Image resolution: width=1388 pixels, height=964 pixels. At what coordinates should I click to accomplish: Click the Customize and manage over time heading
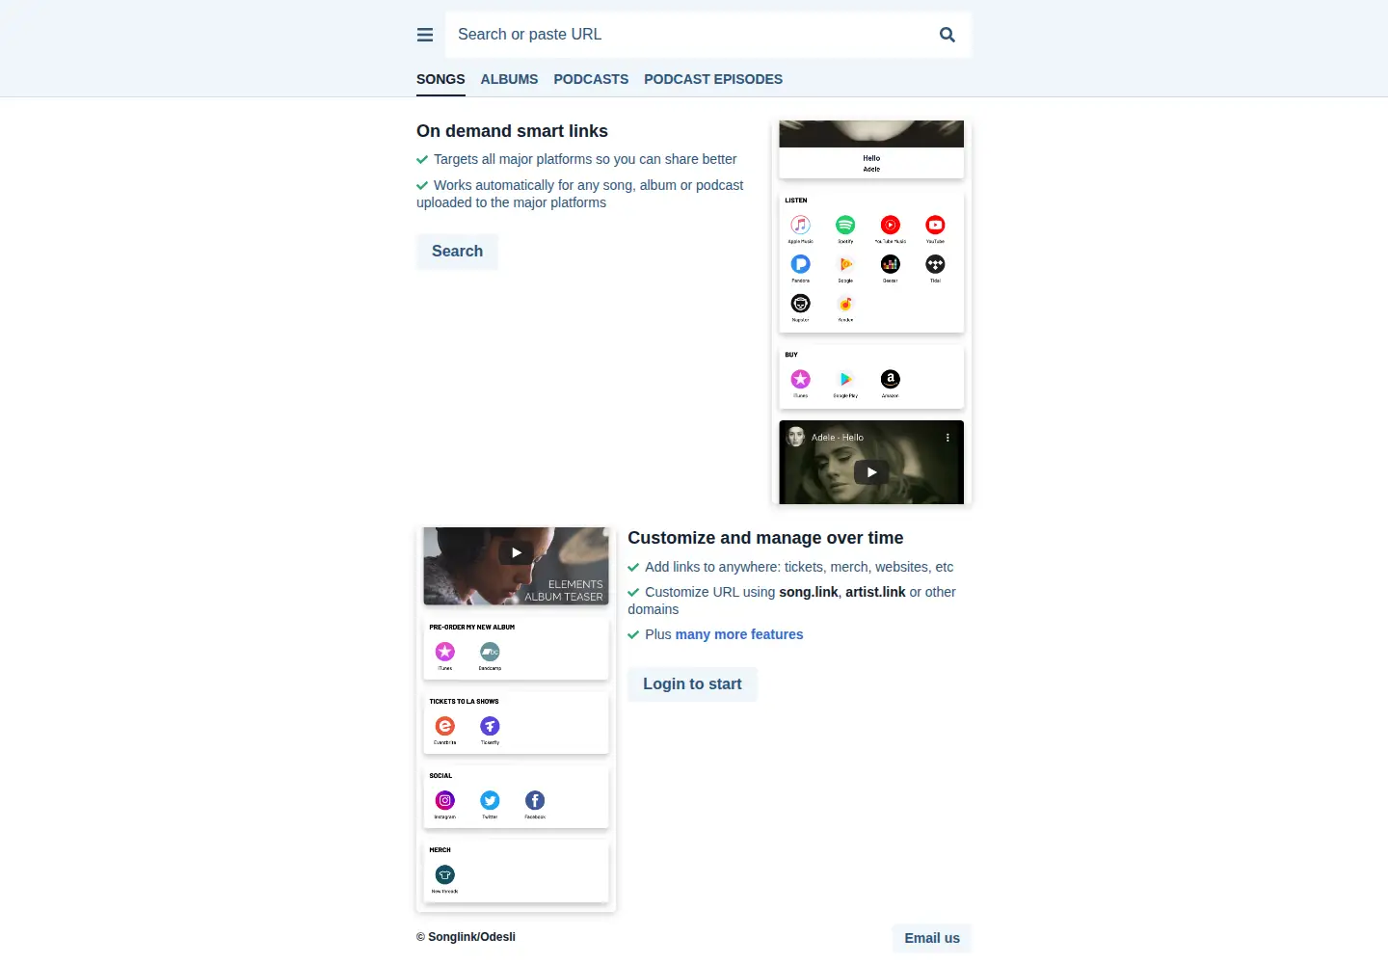(765, 538)
